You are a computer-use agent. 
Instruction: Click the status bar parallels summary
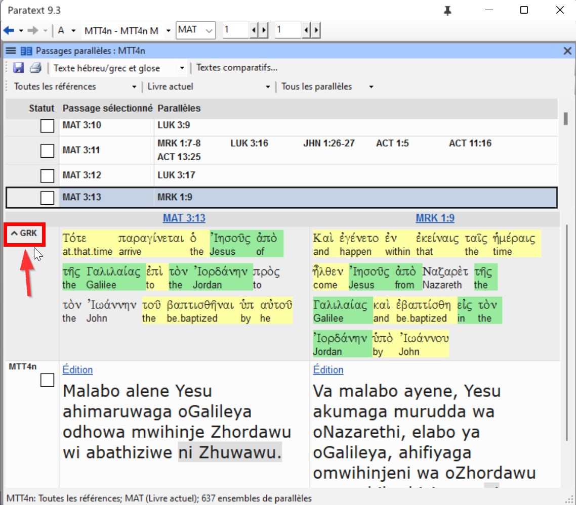click(x=159, y=498)
